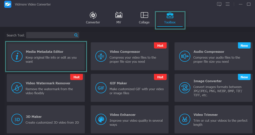Open the hamburger menu in title bar

click(x=228, y=4)
